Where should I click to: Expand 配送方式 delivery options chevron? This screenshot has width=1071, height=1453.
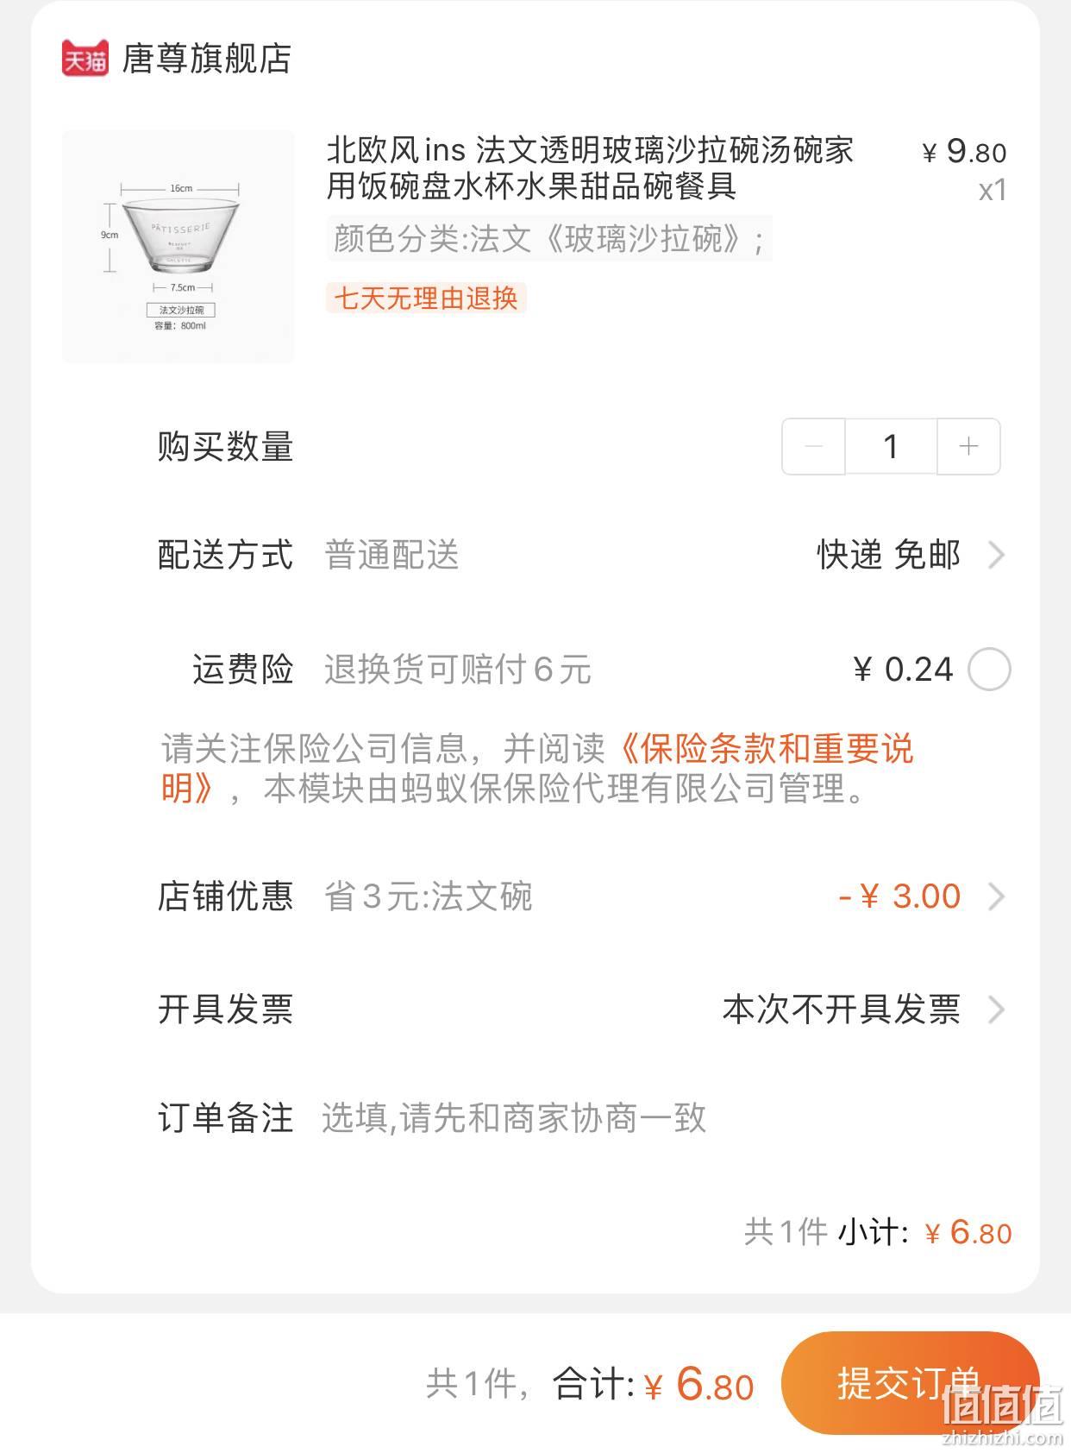click(996, 555)
